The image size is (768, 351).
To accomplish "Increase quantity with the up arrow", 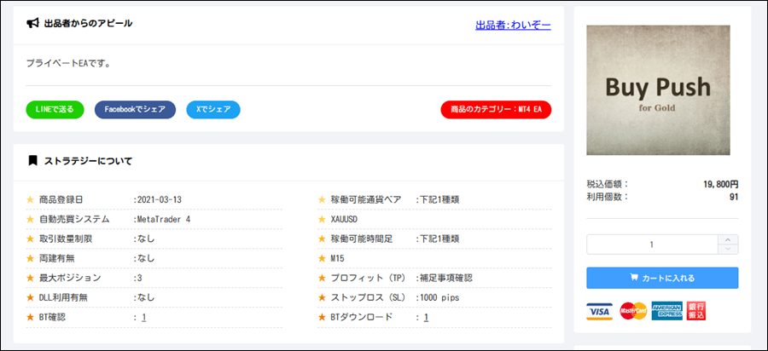I will point(730,240).
